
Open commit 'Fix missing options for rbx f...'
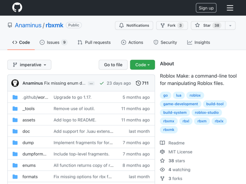[83, 177]
